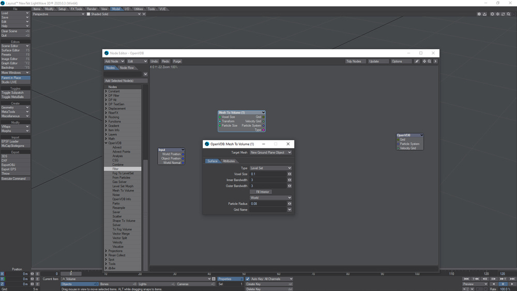Play animation in reverse
The width and height of the screenshot is (517, 291).
494,284
